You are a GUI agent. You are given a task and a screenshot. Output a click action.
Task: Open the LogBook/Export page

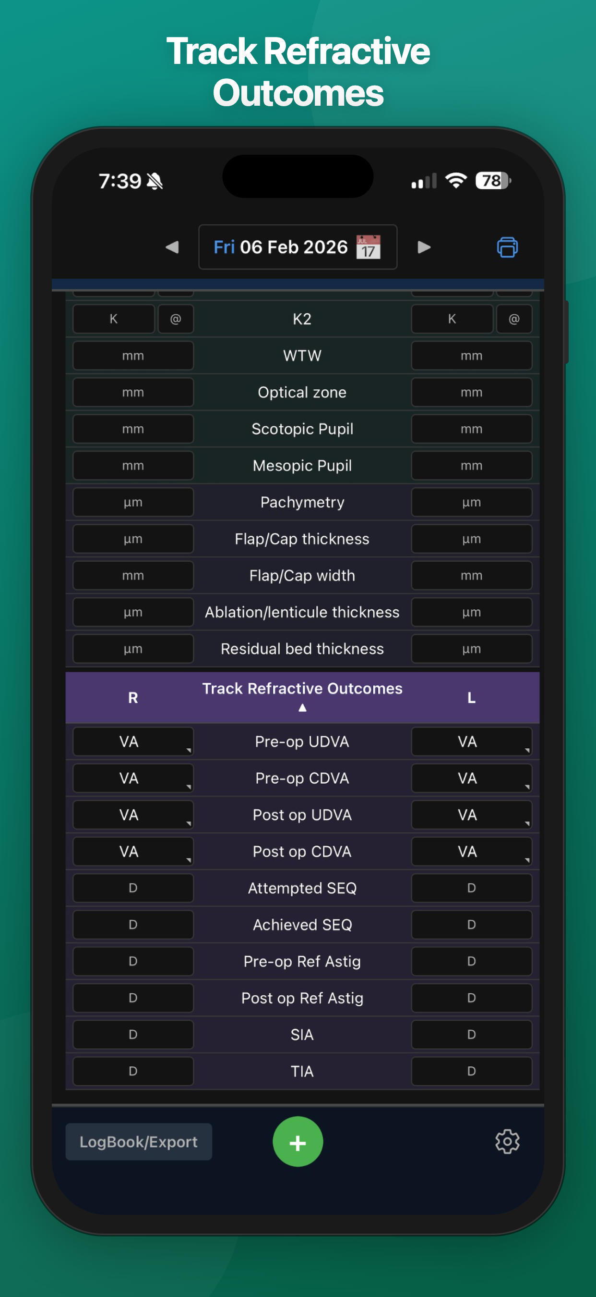[x=138, y=1141]
